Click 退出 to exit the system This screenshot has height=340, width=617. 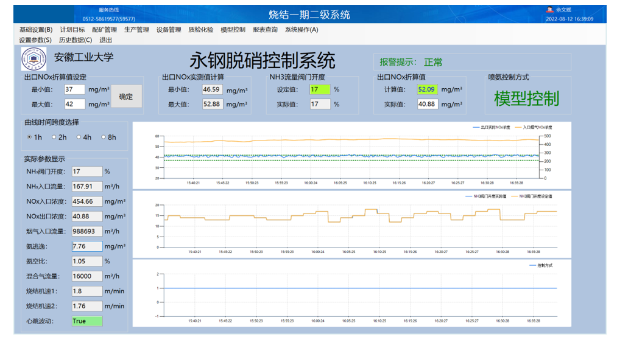tap(106, 40)
